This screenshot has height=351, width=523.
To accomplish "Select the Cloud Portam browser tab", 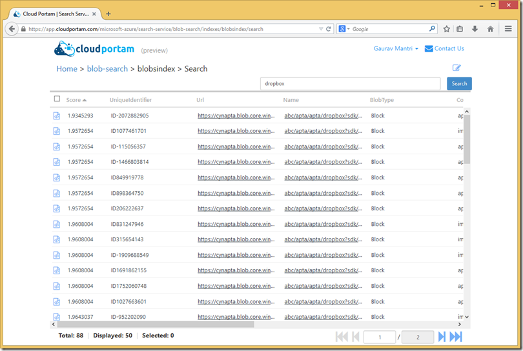I will tap(55, 14).
